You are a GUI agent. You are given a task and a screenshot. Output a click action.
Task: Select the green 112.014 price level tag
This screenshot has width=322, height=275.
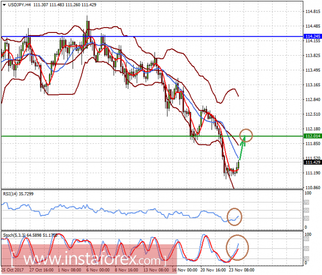pyautogui.click(x=311, y=136)
